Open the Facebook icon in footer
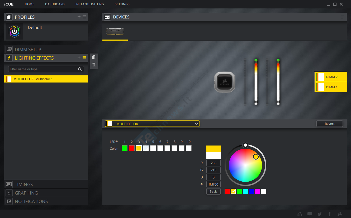The height and width of the screenshot is (218, 351). click(x=330, y=214)
